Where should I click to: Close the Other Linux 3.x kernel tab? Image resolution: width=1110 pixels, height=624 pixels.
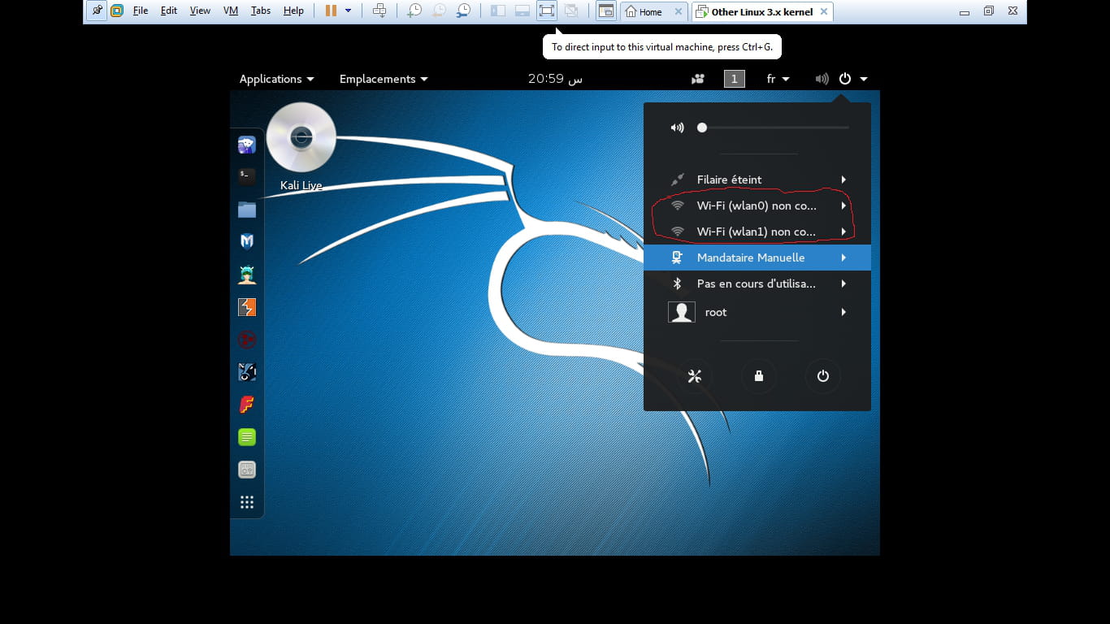pyautogui.click(x=824, y=11)
